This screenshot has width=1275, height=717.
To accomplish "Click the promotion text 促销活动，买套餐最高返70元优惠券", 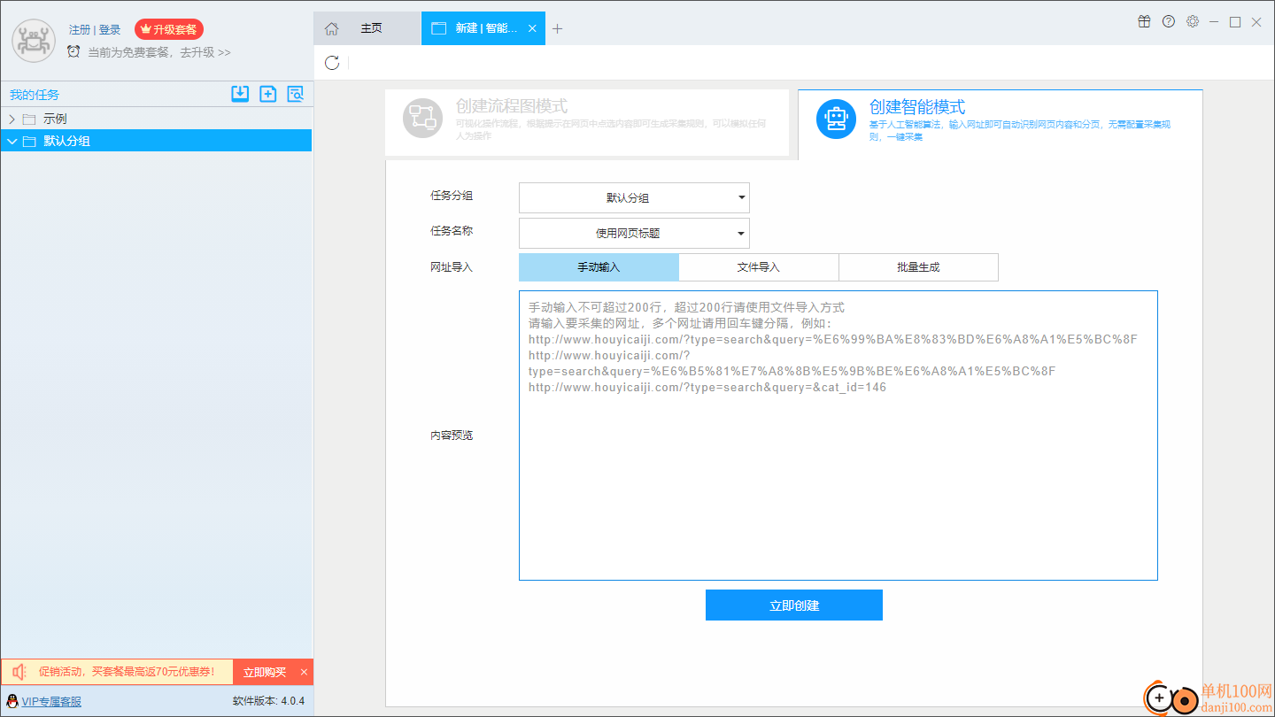I will [127, 673].
